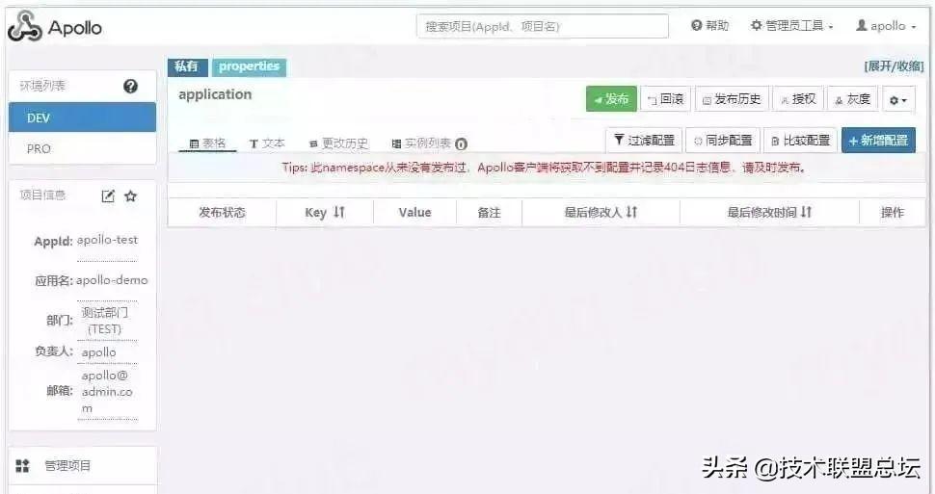The width and height of the screenshot is (935, 494).
Task: Click the 项目信息 panel heading
Action: coord(42,195)
